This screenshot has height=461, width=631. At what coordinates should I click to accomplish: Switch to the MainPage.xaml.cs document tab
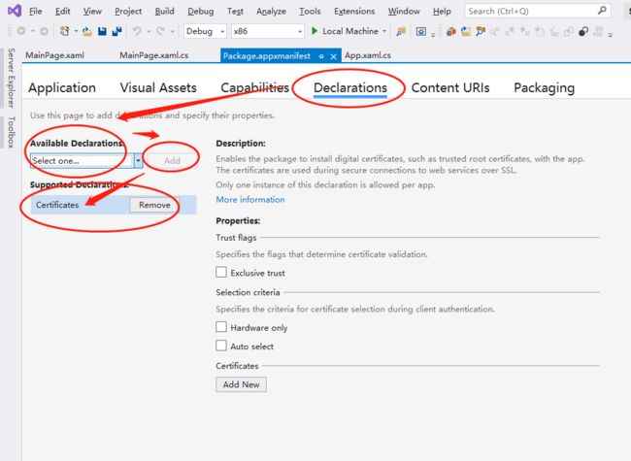[153, 55]
